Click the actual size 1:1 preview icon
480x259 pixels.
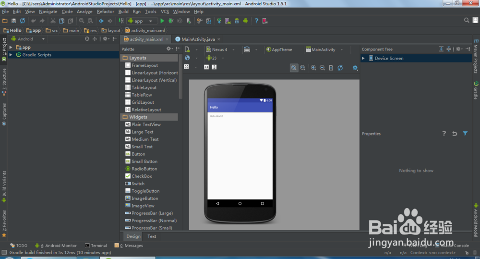coord(303,68)
